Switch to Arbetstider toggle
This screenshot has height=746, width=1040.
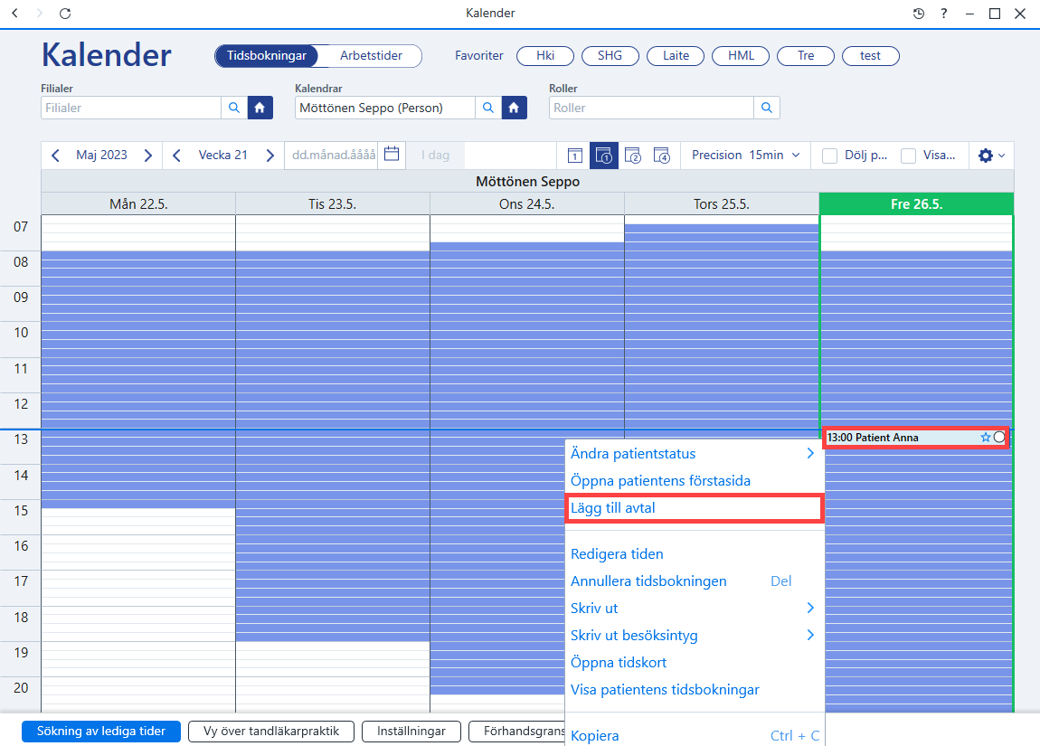tap(371, 56)
